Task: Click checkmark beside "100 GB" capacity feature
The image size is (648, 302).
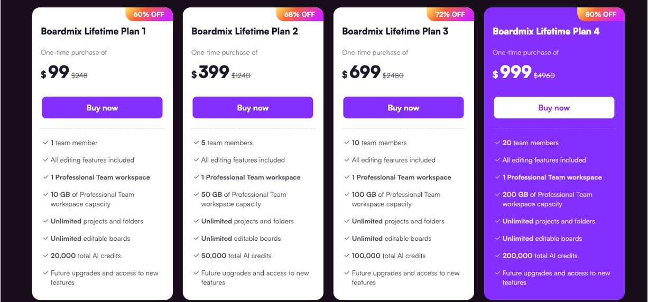Action: click(347, 194)
